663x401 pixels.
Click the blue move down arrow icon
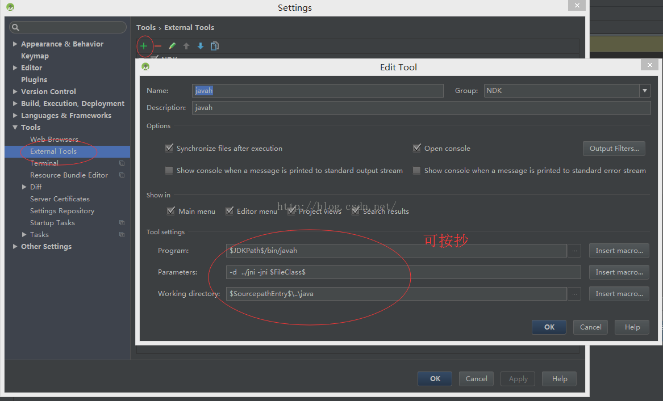pos(201,46)
